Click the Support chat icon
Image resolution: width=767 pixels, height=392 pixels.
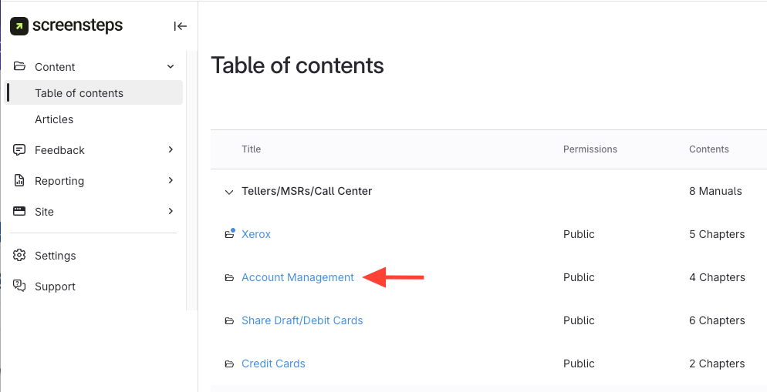click(x=20, y=286)
